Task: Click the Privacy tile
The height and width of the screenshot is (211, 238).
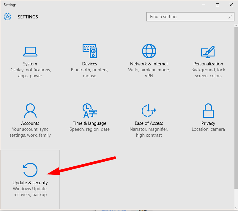Action: [x=208, y=119]
